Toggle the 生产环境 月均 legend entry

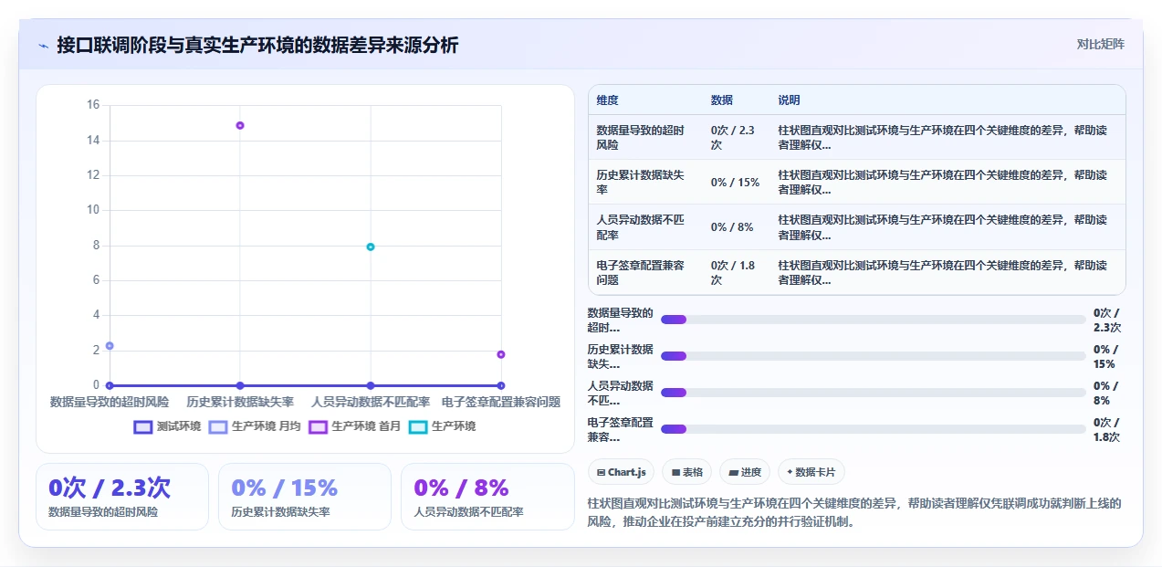click(255, 426)
